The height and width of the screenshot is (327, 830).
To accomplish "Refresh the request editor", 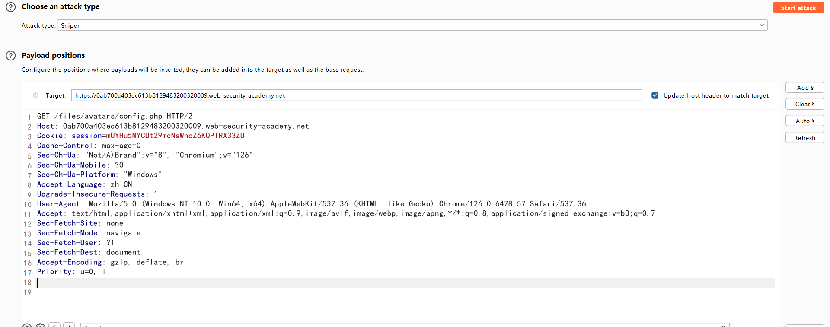I will tap(804, 138).
